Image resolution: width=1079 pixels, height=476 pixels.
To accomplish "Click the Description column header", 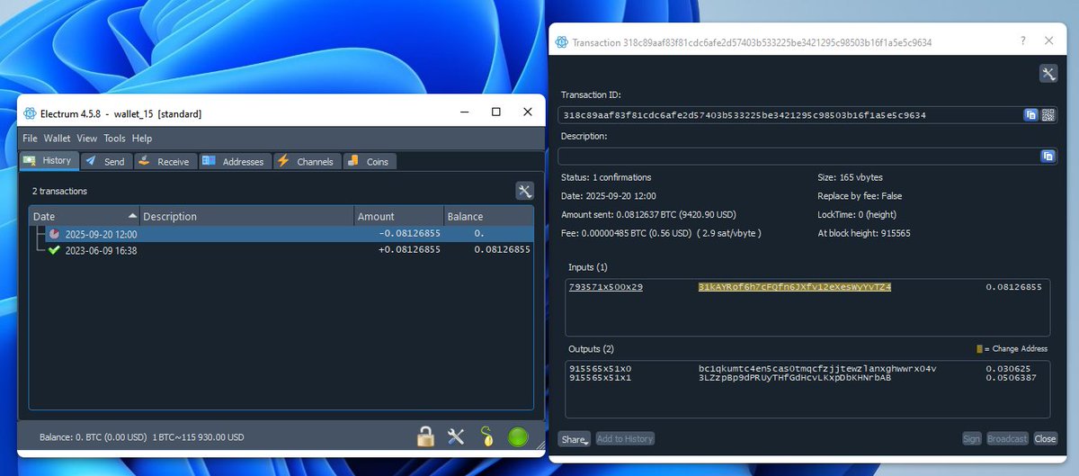I will click(246, 216).
